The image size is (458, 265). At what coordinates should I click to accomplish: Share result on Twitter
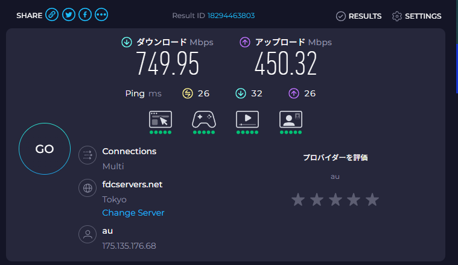69,16
